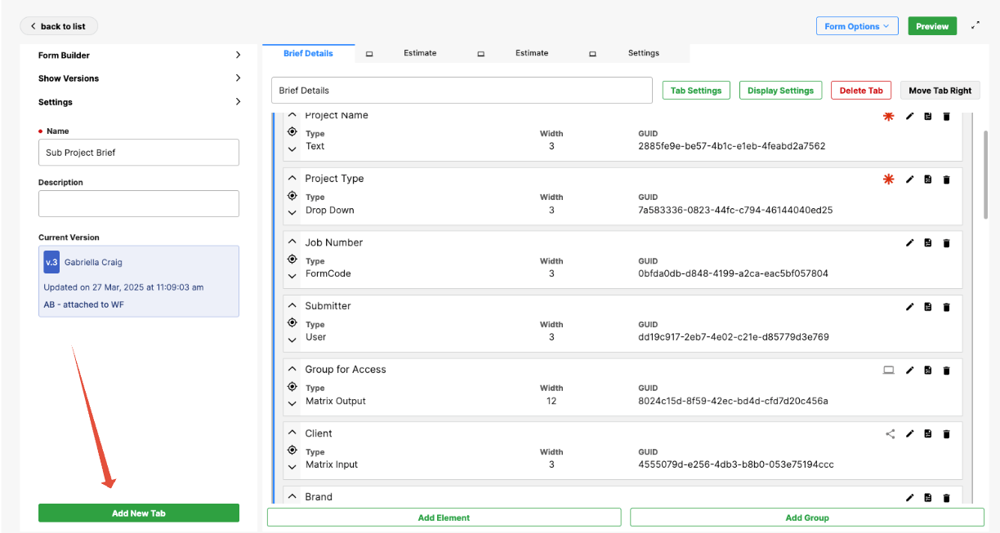This screenshot has height=533, width=1000.
Task: Move Client up with its up arrow
Action: pyautogui.click(x=292, y=433)
